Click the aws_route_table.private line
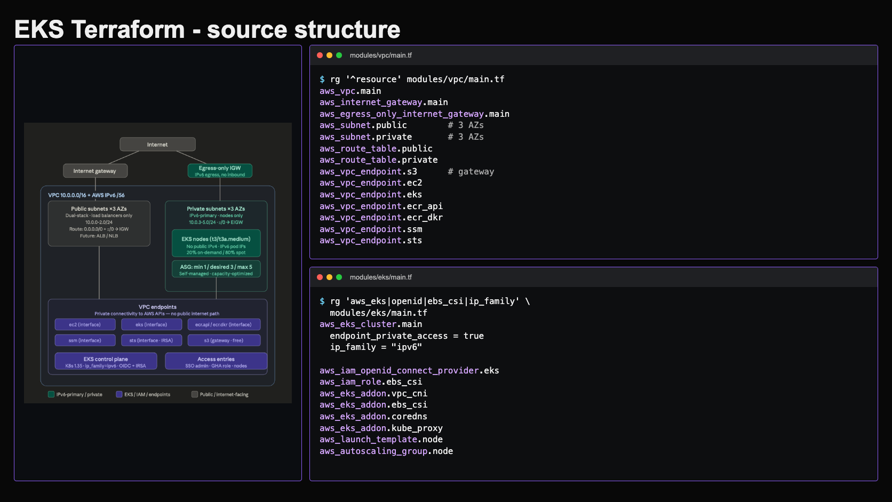Image resolution: width=892 pixels, height=502 pixels. (x=379, y=160)
